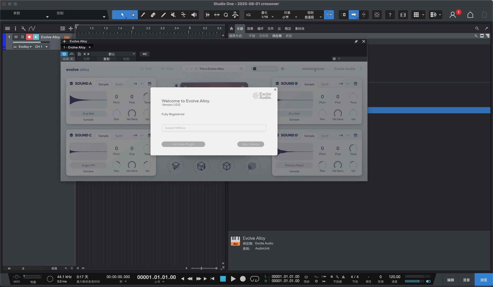The height and width of the screenshot is (287, 493).
Task: Search the browser with magnifier icon
Action: tap(477, 28)
